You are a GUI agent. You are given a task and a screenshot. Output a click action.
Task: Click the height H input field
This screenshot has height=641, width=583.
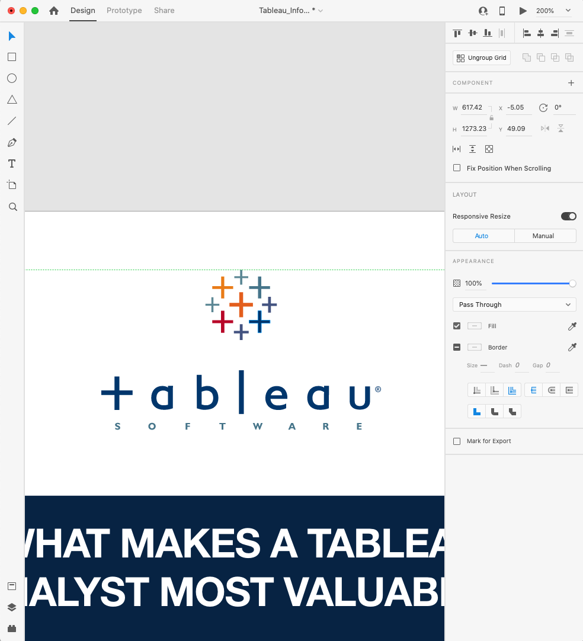[474, 129]
